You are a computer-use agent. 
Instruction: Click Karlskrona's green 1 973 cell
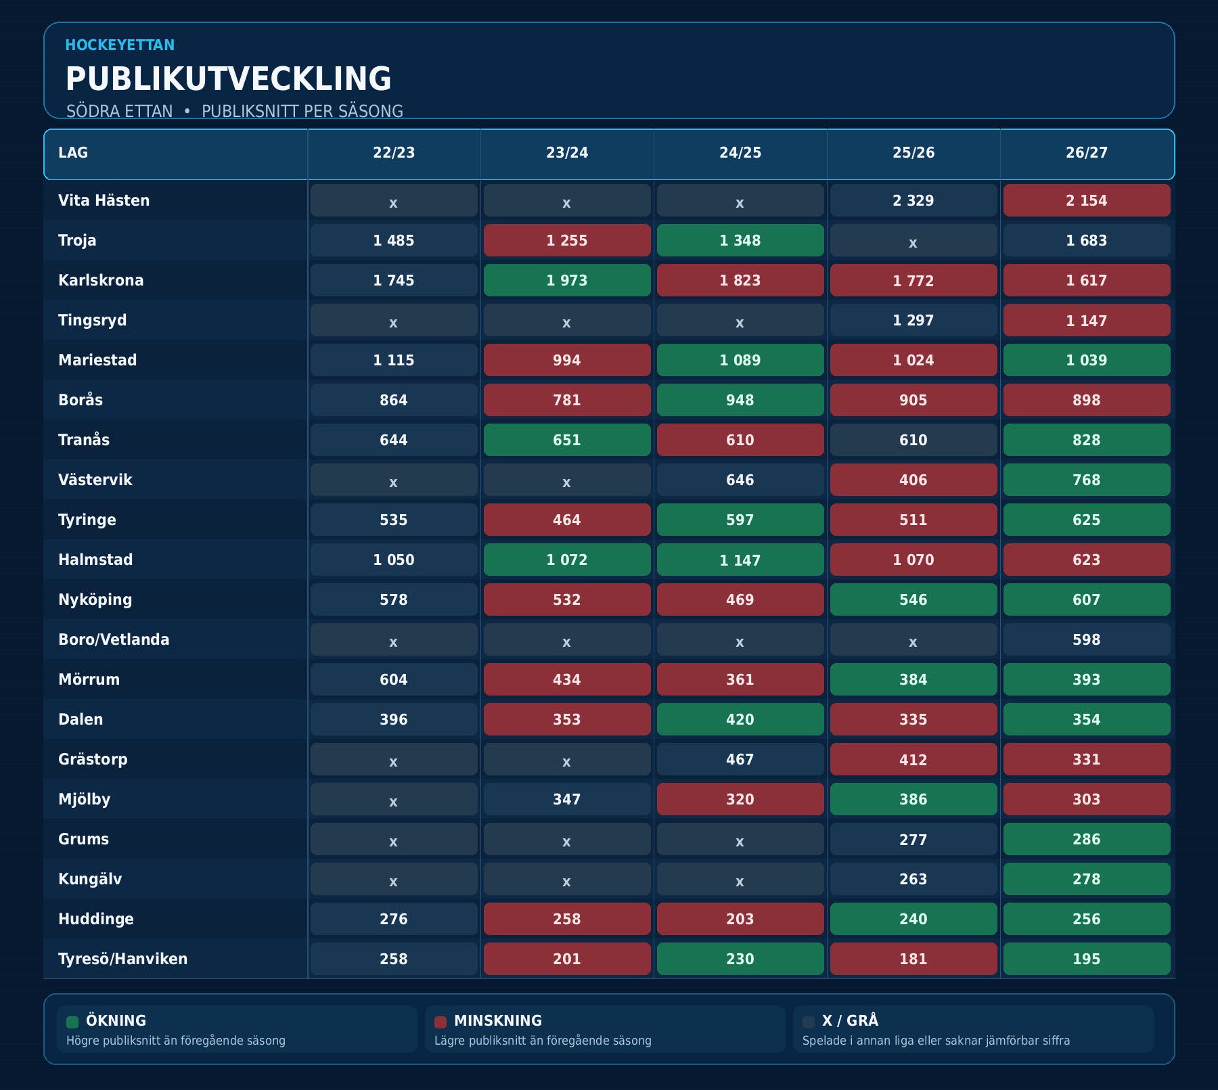tap(567, 280)
